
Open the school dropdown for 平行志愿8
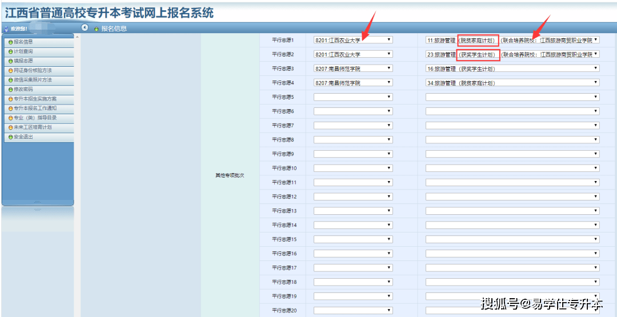tap(353, 139)
